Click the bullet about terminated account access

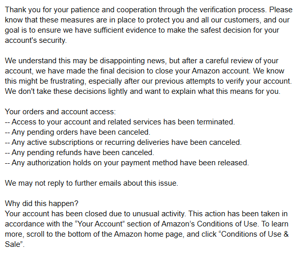coord(120,122)
